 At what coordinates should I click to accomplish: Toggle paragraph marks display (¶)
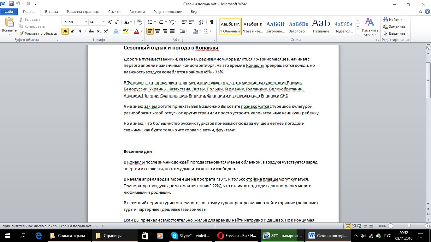tap(211, 22)
